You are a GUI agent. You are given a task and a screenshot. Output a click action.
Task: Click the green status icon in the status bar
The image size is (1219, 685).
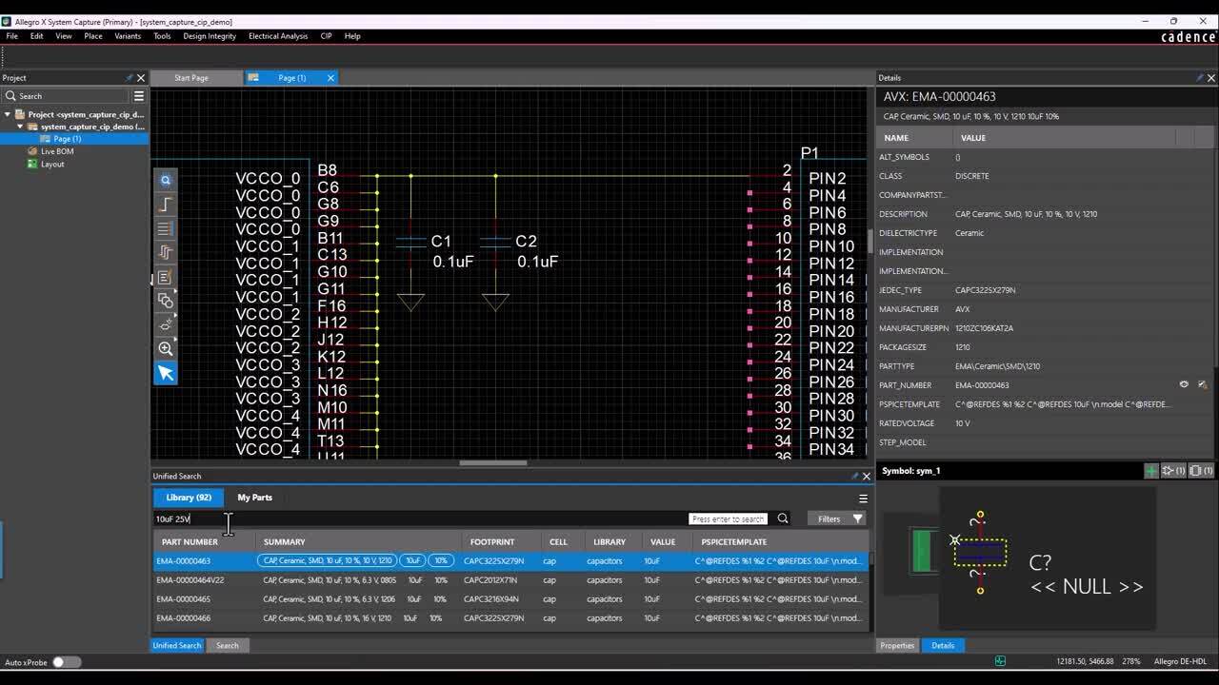[1001, 662]
